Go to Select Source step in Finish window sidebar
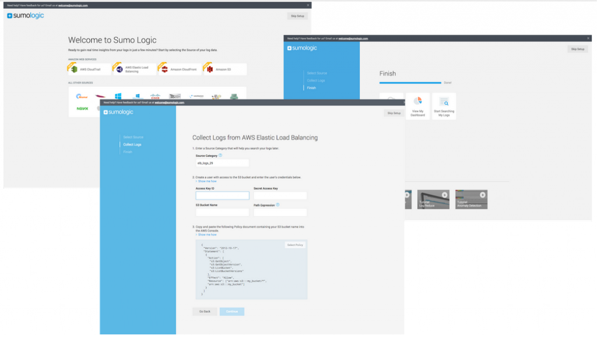The height and width of the screenshot is (339, 597). [x=317, y=73]
